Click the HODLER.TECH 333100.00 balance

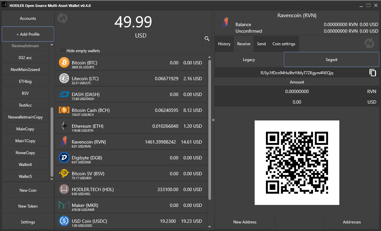pyautogui.click(x=168, y=189)
